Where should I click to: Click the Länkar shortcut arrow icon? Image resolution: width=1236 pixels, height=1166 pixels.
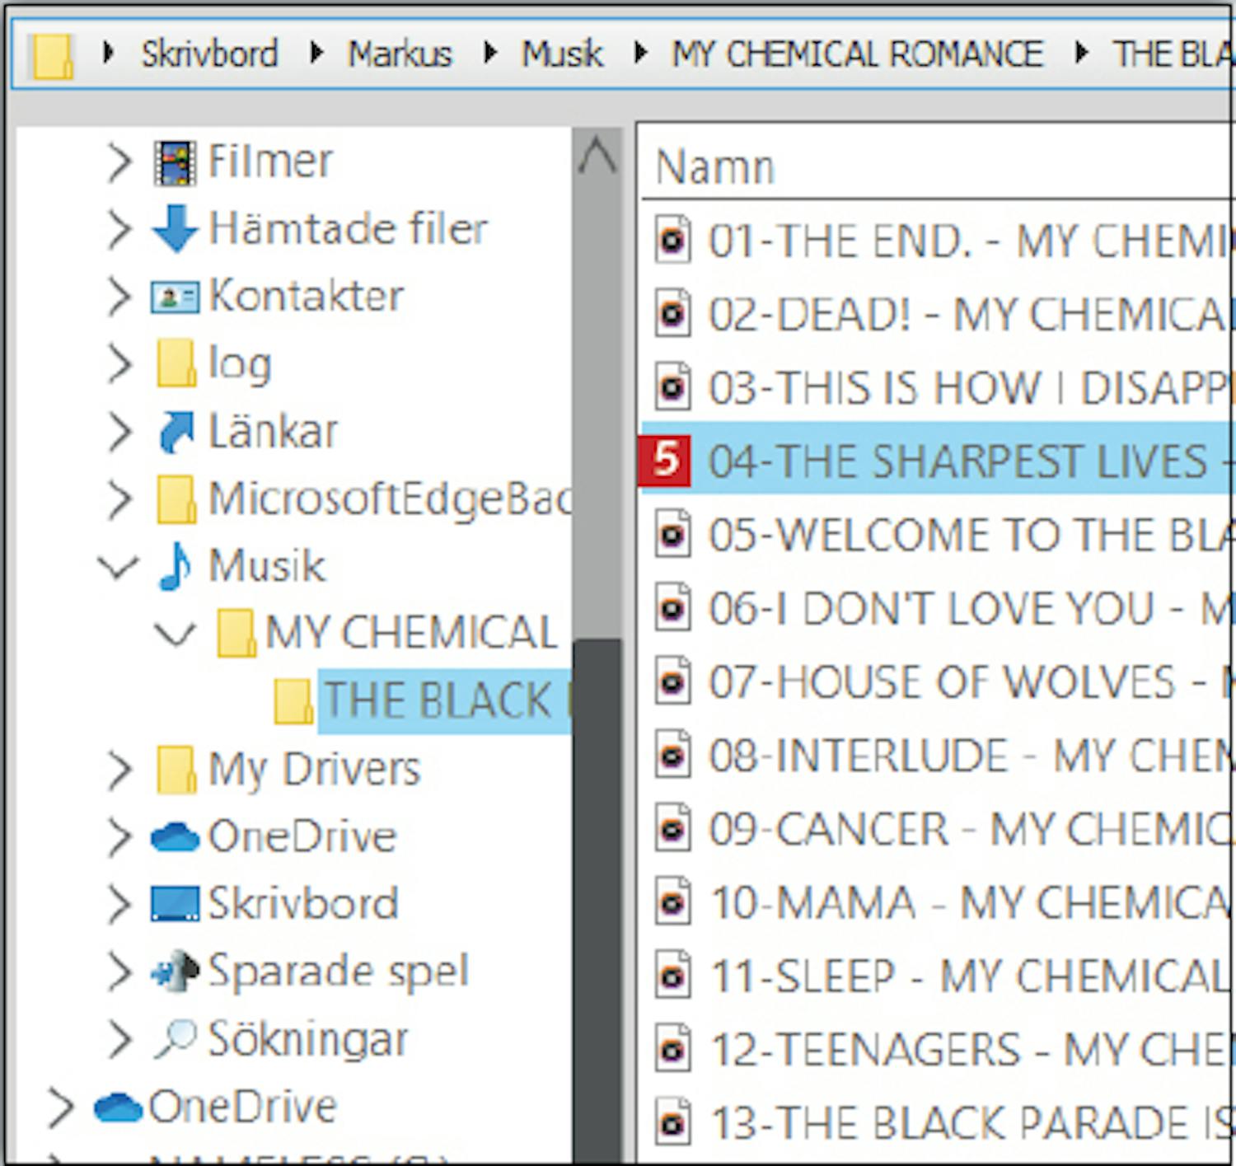click(x=175, y=432)
